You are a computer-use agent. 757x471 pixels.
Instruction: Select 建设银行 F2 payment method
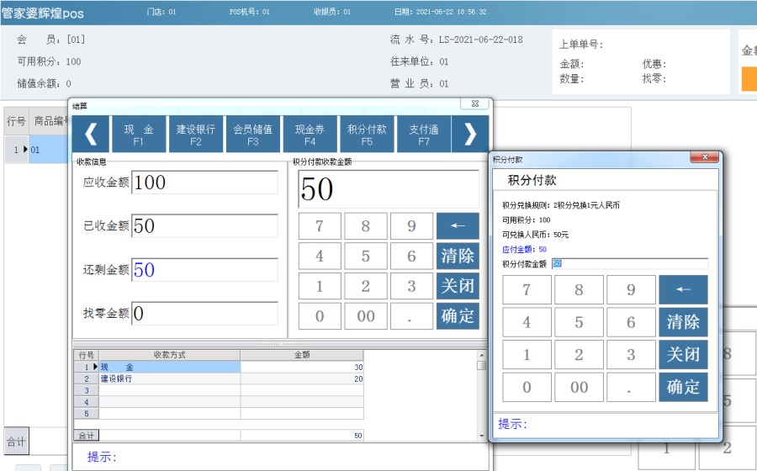[196, 135]
